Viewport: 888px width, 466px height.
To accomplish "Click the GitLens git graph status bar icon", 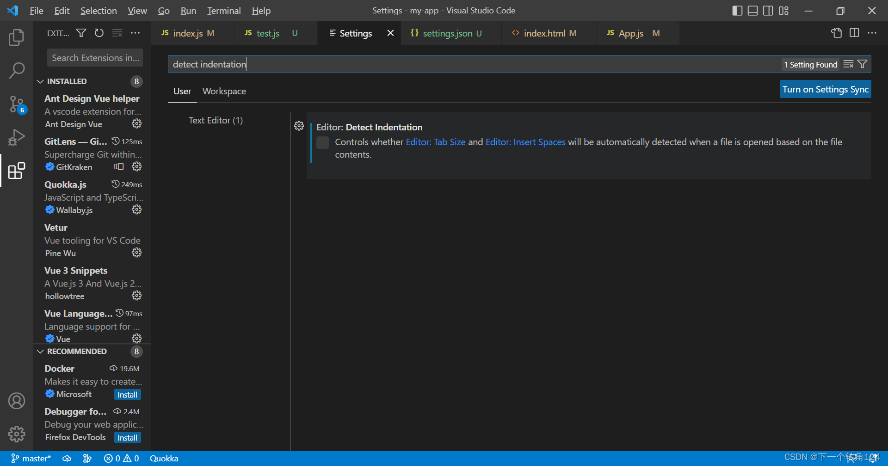I will 87,458.
